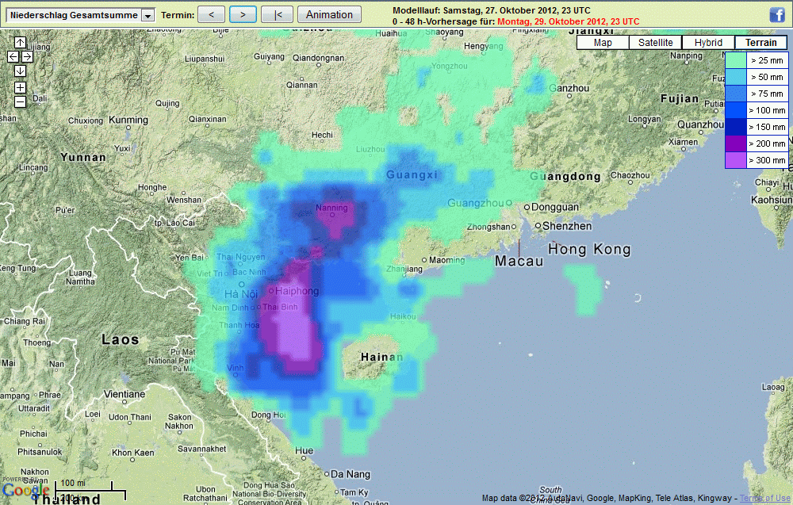Click the Dongguan city label

[x=555, y=207]
